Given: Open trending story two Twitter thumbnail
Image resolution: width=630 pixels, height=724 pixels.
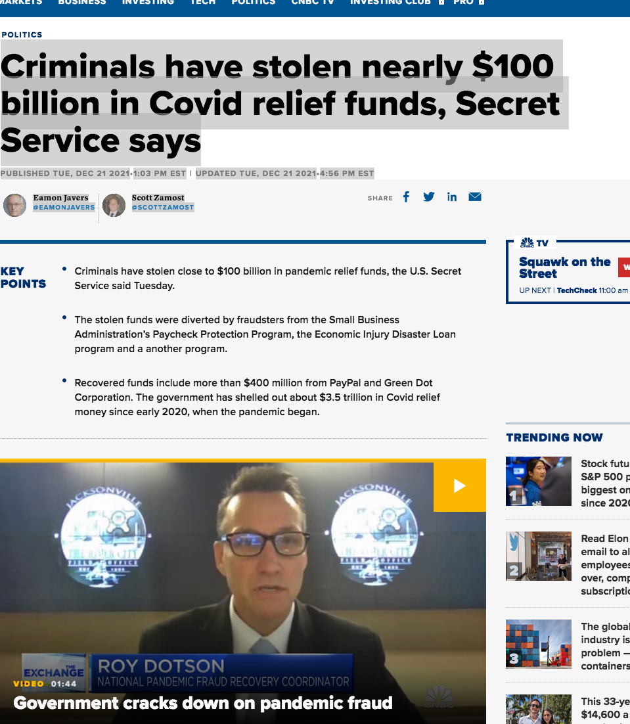Looking at the screenshot, I should point(539,556).
